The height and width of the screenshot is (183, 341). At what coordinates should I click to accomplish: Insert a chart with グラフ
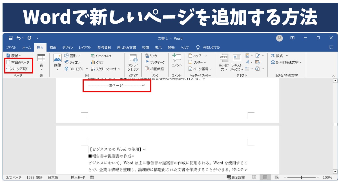coord(93,63)
